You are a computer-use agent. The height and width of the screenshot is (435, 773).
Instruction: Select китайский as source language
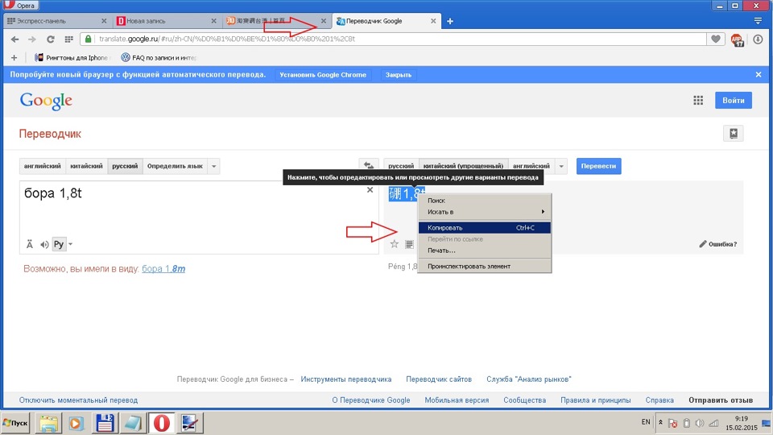pos(86,166)
